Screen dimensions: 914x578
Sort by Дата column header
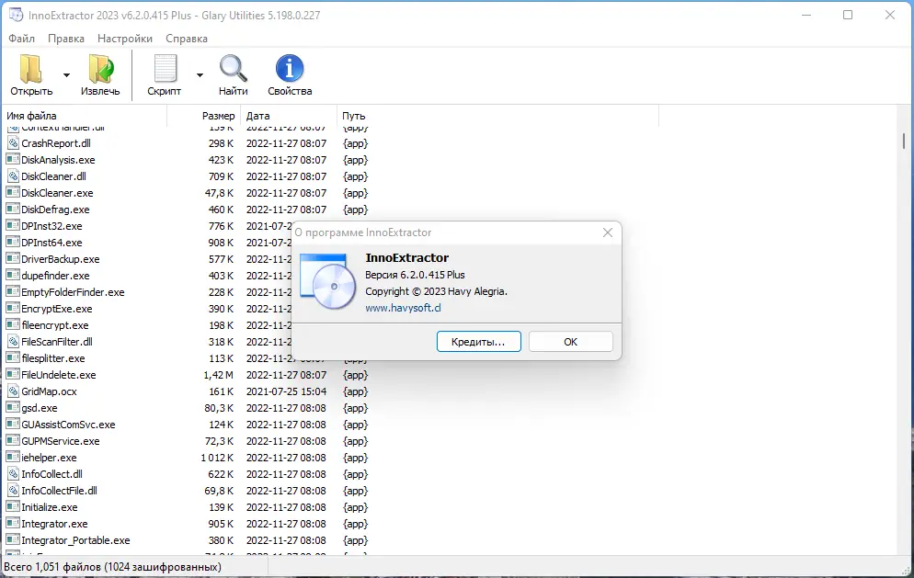pos(290,116)
